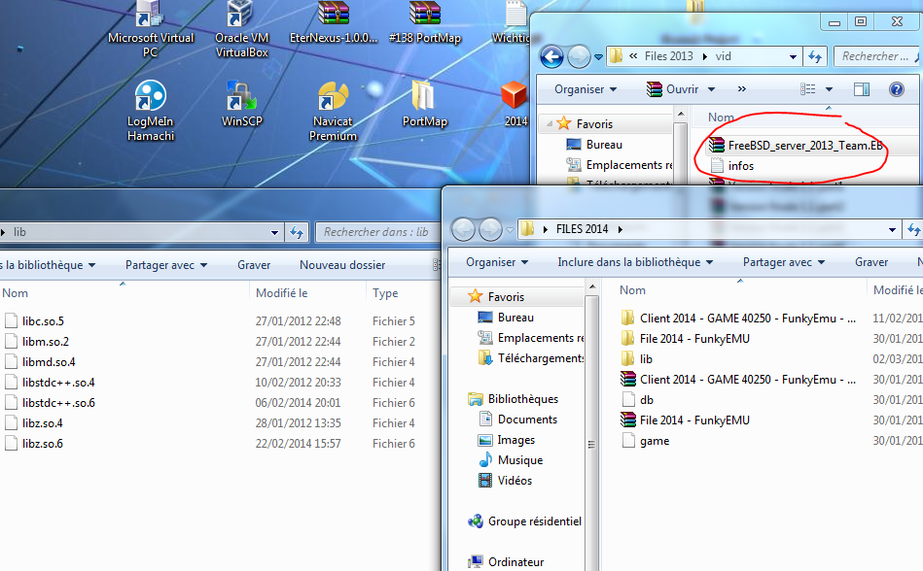Go back in the vid Explorer window
Viewport: 923px width, 571px height.
tap(551, 57)
